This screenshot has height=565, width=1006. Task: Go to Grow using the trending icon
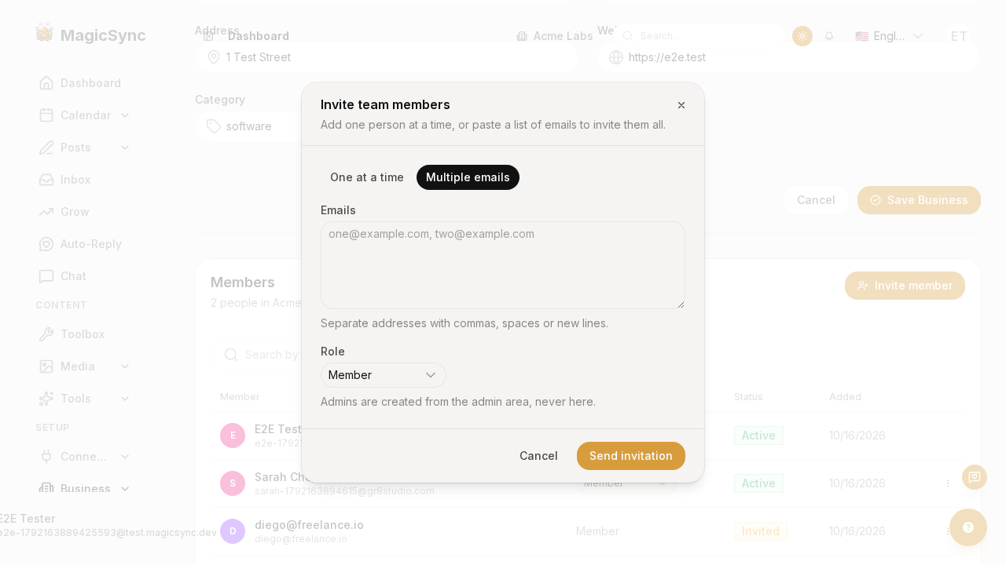point(46,212)
